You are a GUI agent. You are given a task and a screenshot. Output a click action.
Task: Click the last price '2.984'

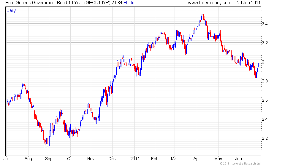pos(117,3)
